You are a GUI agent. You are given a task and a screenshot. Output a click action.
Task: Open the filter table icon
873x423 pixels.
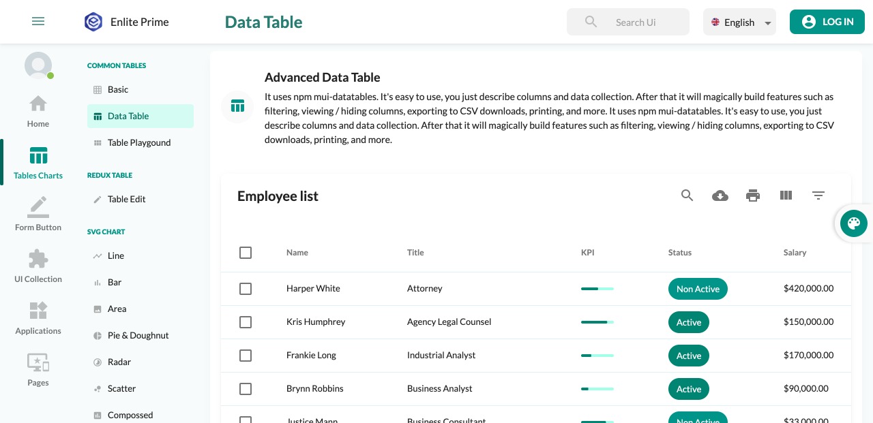[x=818, y=196]
